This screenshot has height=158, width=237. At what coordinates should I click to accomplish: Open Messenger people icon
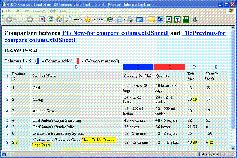pos(194,19)
